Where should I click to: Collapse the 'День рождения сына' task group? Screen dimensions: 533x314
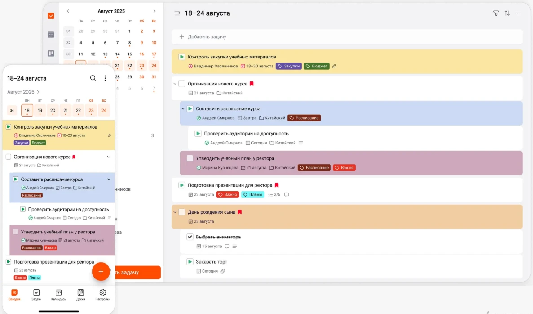point(175,212)
